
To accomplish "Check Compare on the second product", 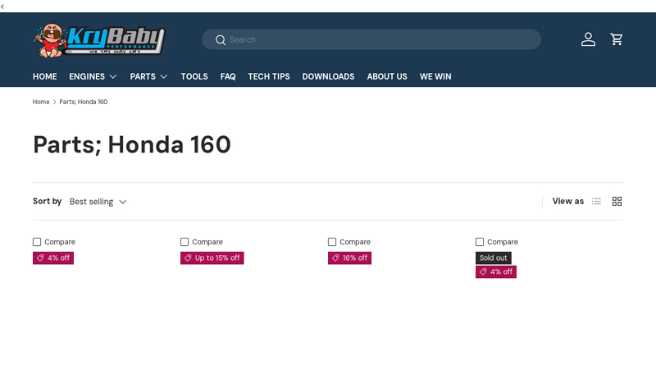I will [184, 242].
